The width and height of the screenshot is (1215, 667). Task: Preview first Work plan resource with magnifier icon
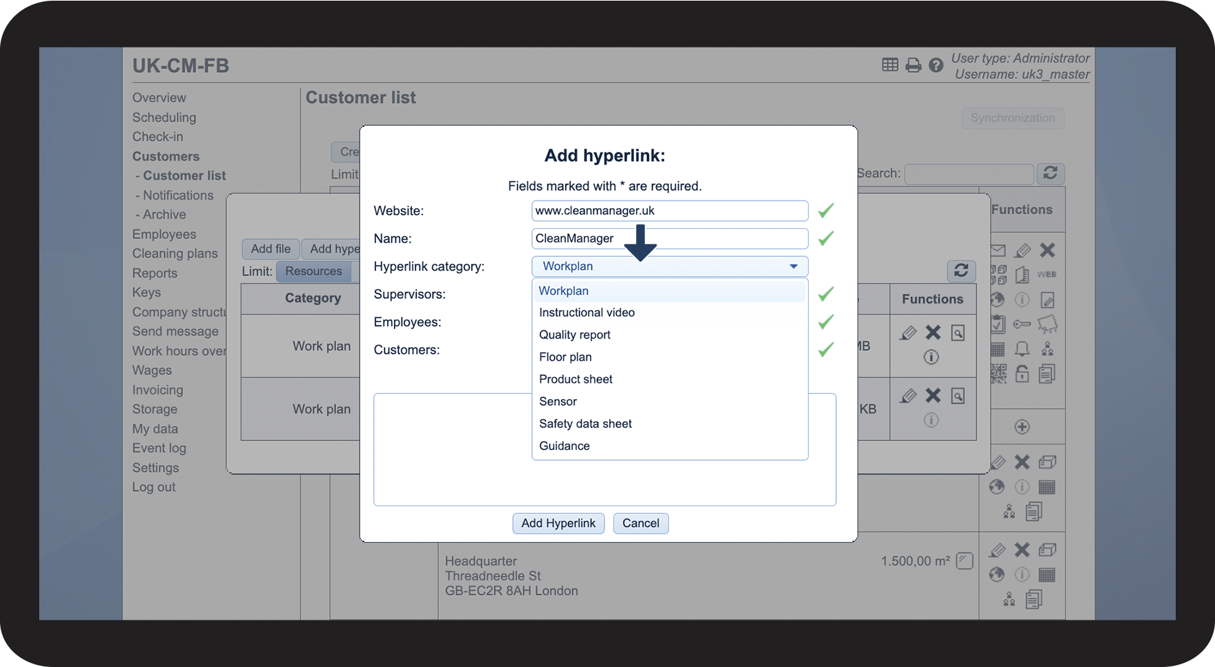pyautogui.click(x=958, y=333)
